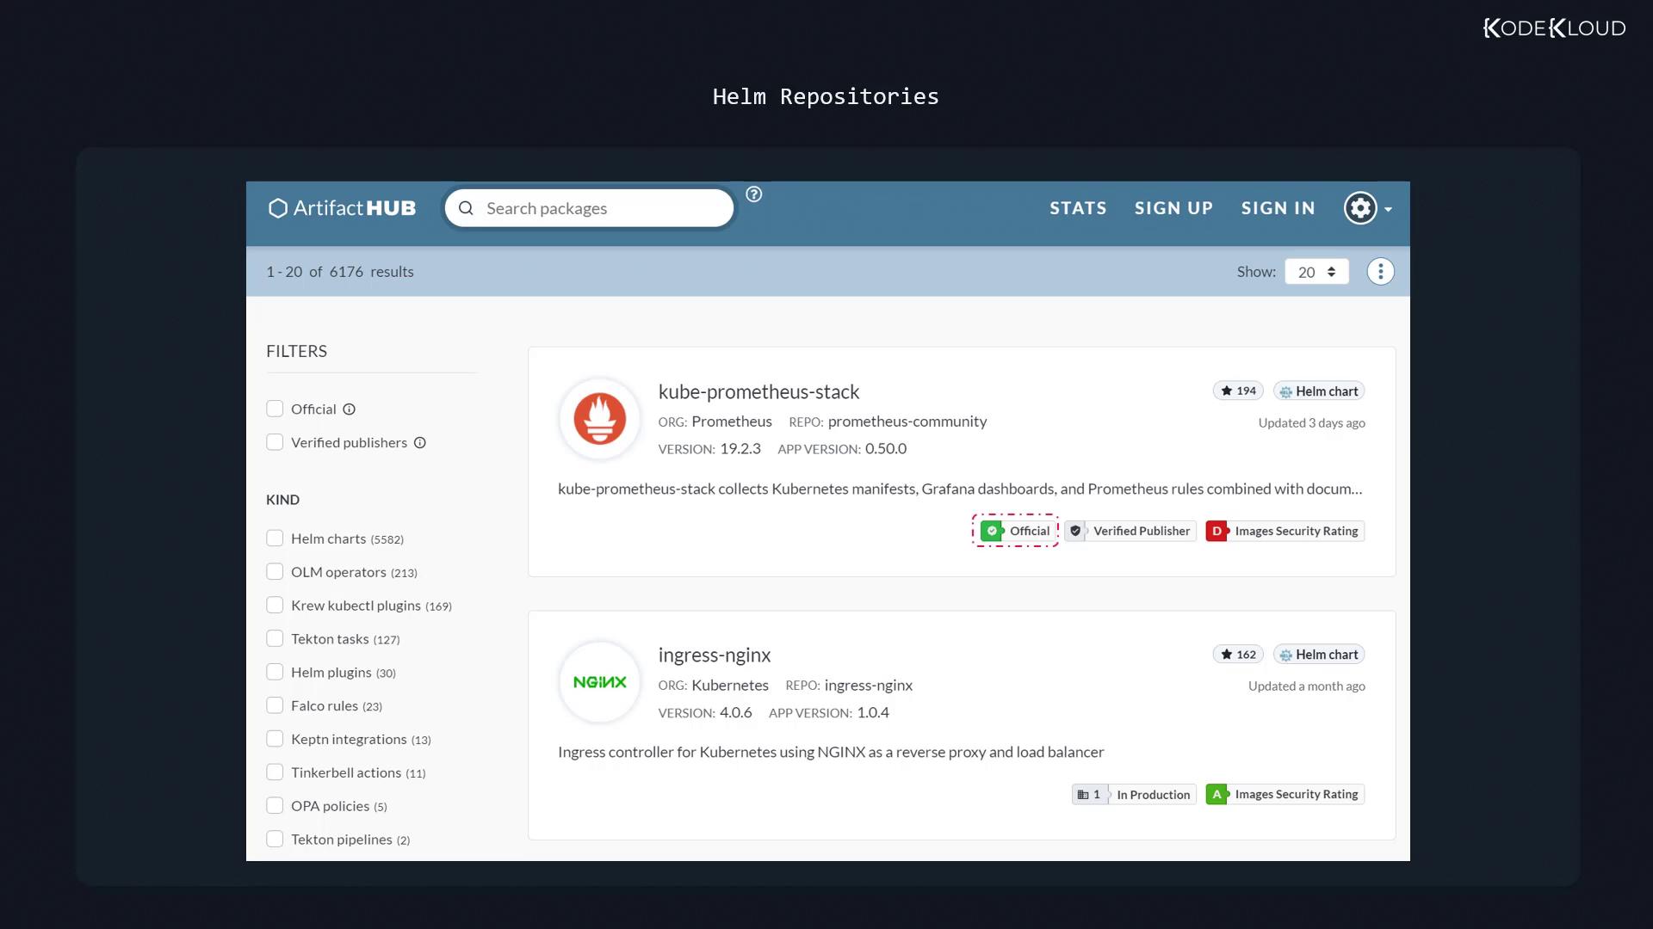Enable the Official filter checkbox

point(275,409)
